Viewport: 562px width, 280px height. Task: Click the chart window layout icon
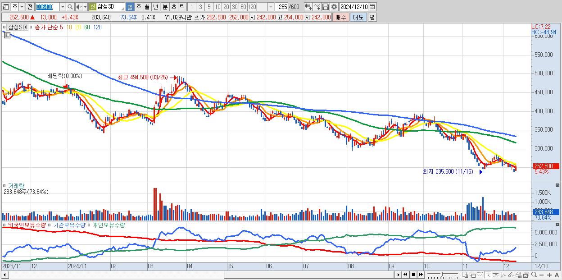6,7
